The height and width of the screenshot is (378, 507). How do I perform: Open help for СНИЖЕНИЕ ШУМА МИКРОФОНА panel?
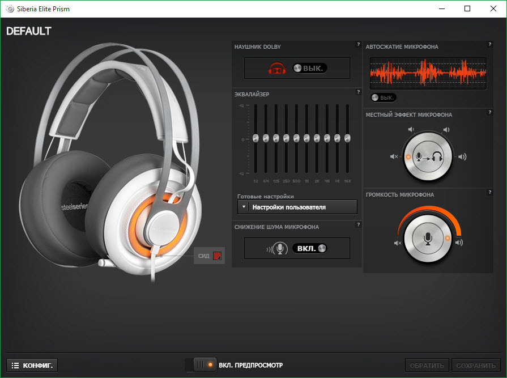point(358,224)
